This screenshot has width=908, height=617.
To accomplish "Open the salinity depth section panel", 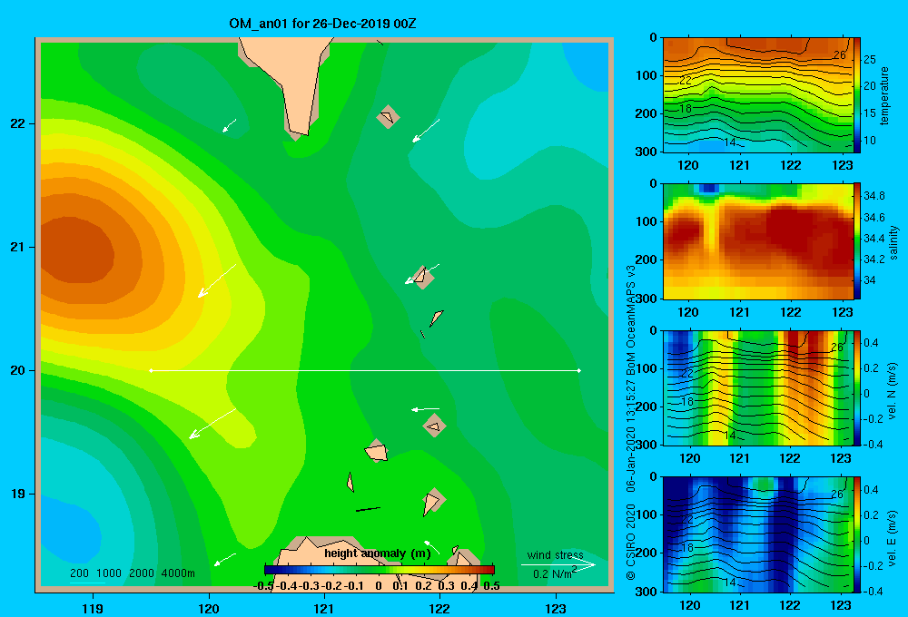I will click(757, 240).
